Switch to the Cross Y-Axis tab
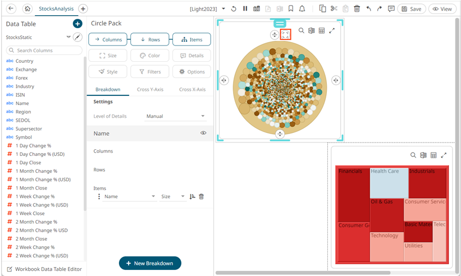This screenshot has height=276, width=461. (x=150, y=89)
